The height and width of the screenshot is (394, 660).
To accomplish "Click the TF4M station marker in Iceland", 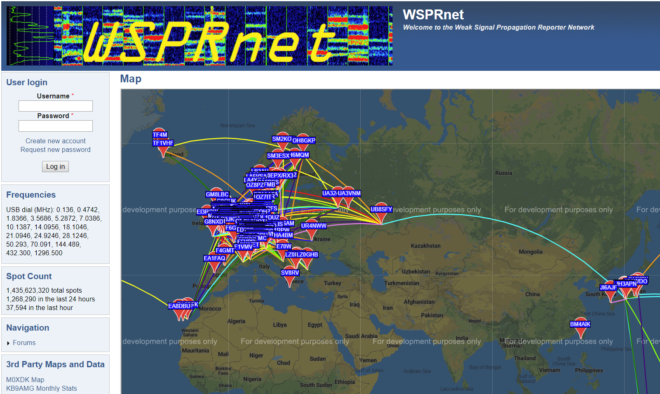I will click(160, 135).
